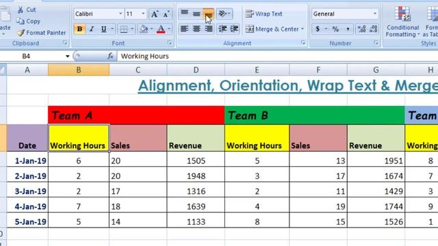The height and width of the screenshot is (246, 438).
Task: Select column D header
Action: [x=196, y=70]
